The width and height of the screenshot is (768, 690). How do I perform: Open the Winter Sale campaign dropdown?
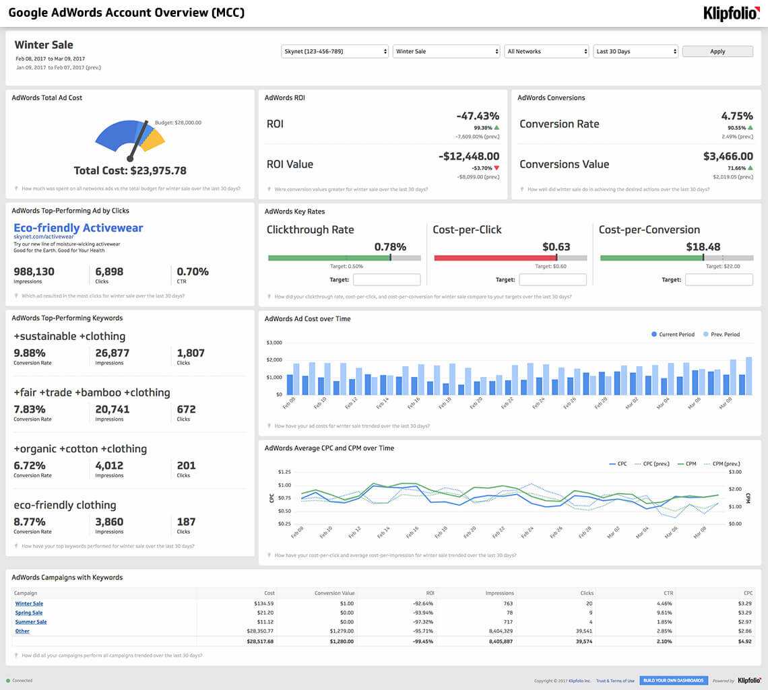coord(446,51)
